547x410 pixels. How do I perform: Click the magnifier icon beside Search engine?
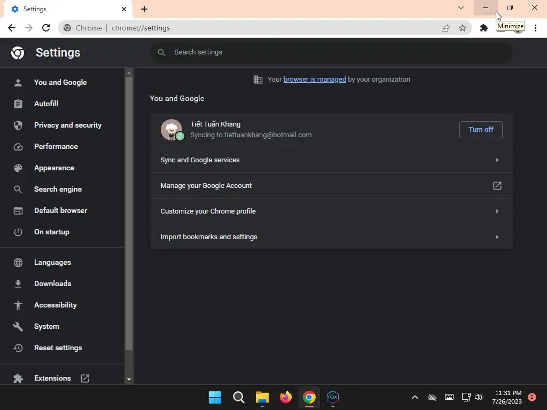tap(18, 190)
